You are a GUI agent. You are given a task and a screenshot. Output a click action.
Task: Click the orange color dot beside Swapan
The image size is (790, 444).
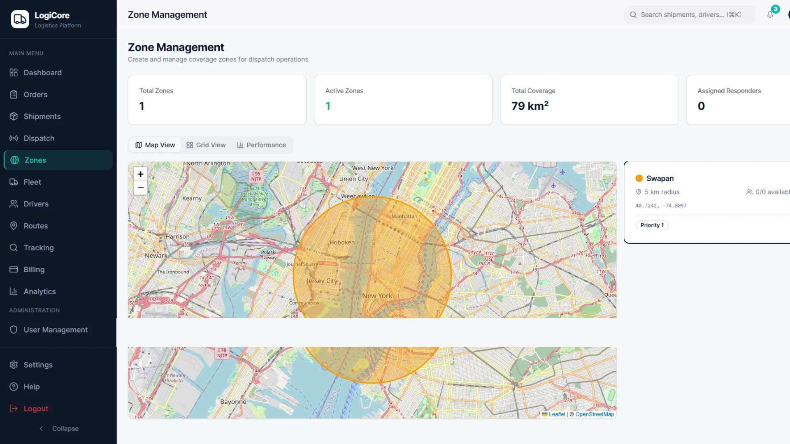(x=639, y=178)
